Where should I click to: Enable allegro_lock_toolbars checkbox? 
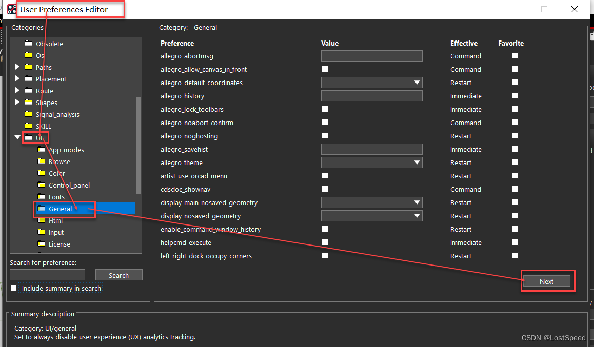[325, 109]
